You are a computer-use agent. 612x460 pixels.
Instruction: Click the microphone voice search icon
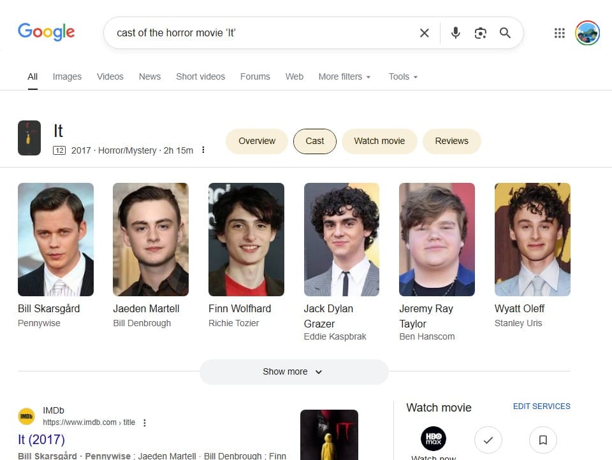pyautogui.click(x=455, y=32)
